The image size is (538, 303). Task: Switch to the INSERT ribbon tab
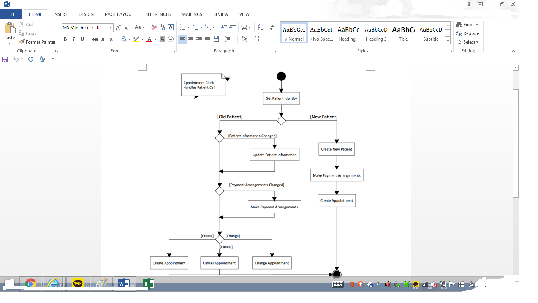click(60, 14)
